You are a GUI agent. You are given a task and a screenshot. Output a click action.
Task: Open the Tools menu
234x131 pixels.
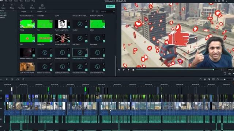(x=16, y=1)
